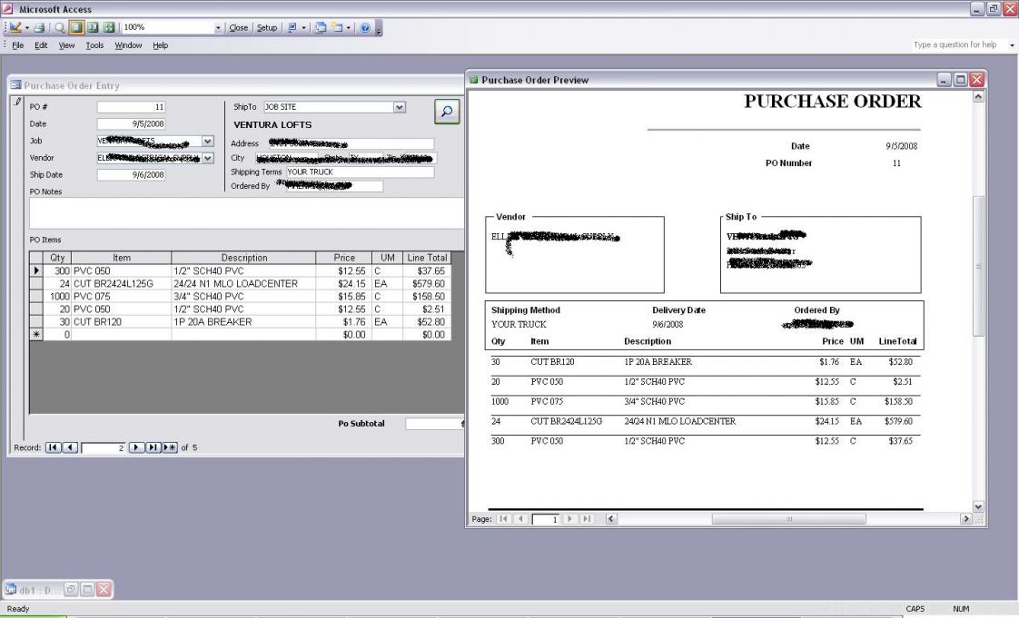Viewport: 1019px width, 618px height.
Task: Open Toolbar Options arrow at toolbar end
Action: tap(379, 28)
